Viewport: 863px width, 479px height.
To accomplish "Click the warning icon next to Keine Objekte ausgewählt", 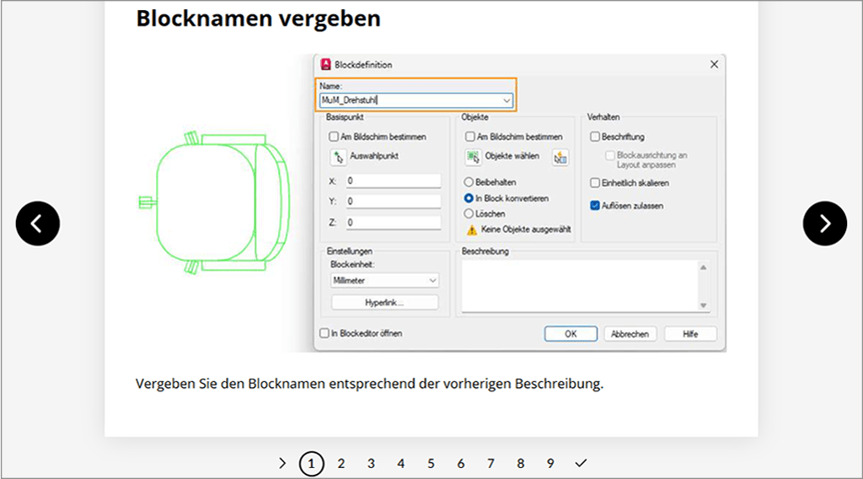I will (x=472, y=229).
